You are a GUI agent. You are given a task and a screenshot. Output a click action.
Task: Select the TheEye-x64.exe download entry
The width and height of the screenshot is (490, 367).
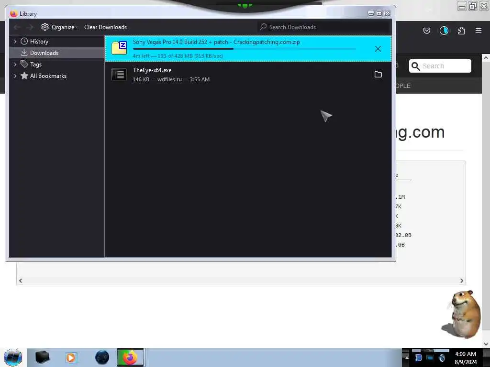tap(248, 75)
